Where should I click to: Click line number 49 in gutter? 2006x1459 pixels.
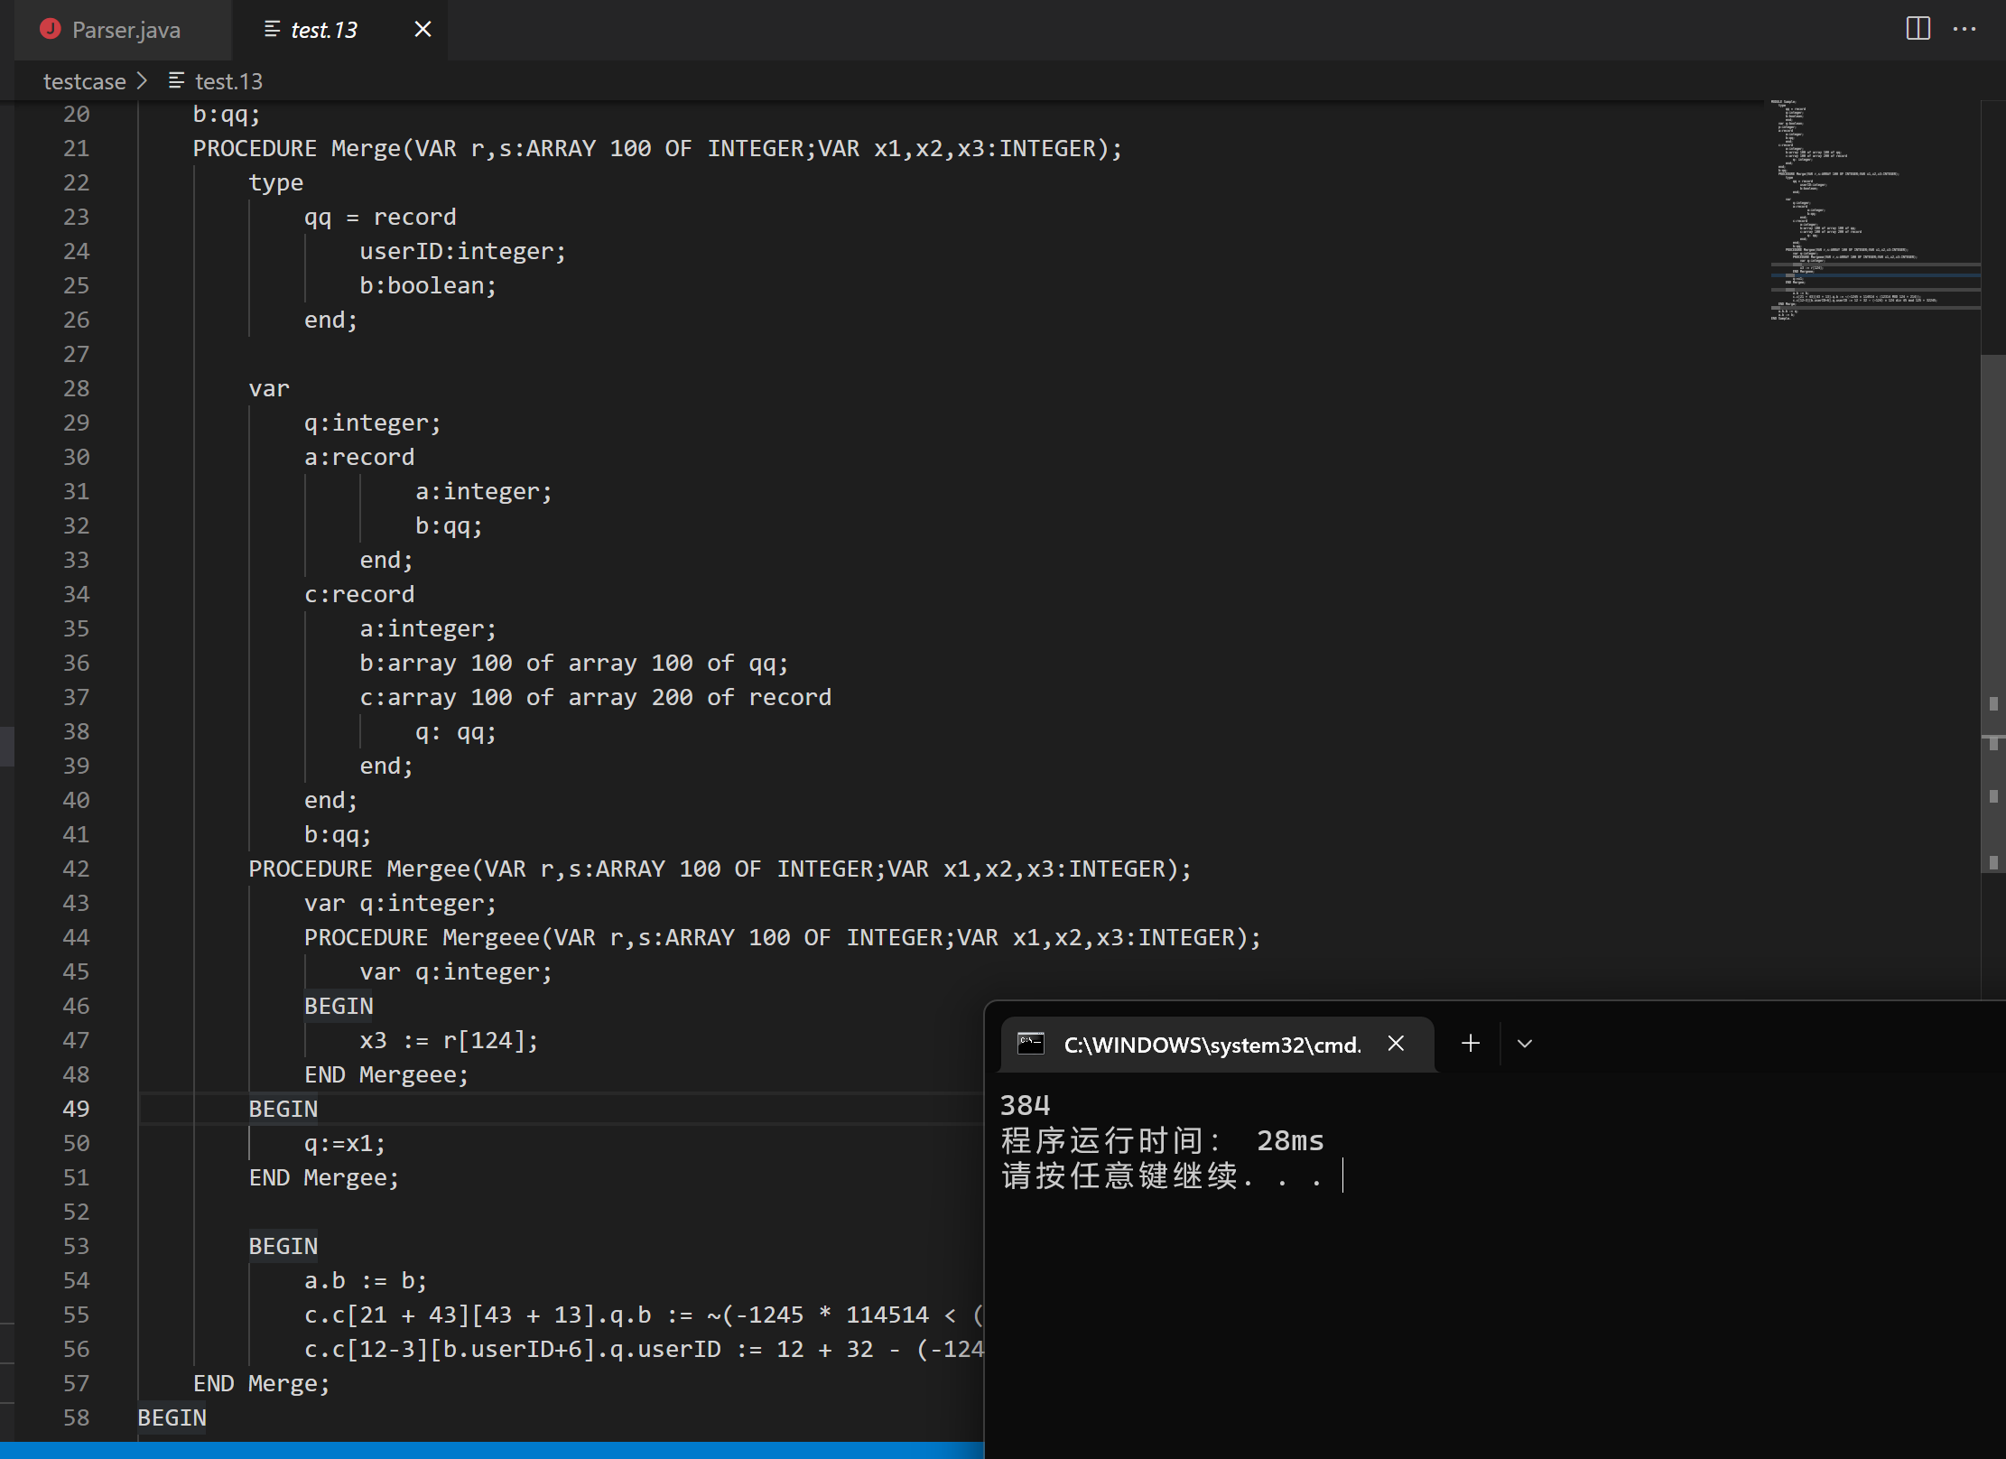tap(77, 1109)
